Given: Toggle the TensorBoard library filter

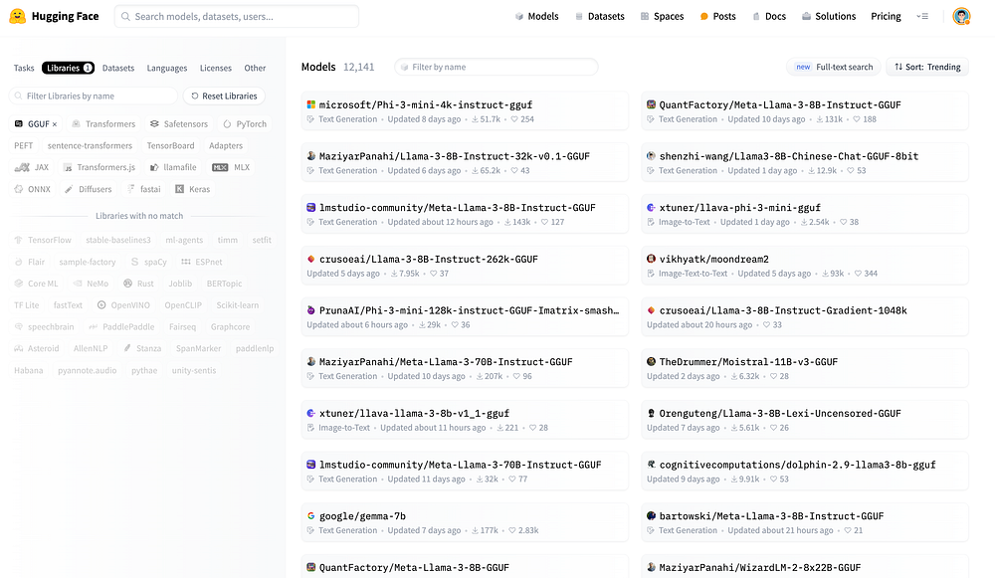Looking at the screenshot, I should [171, 145].
